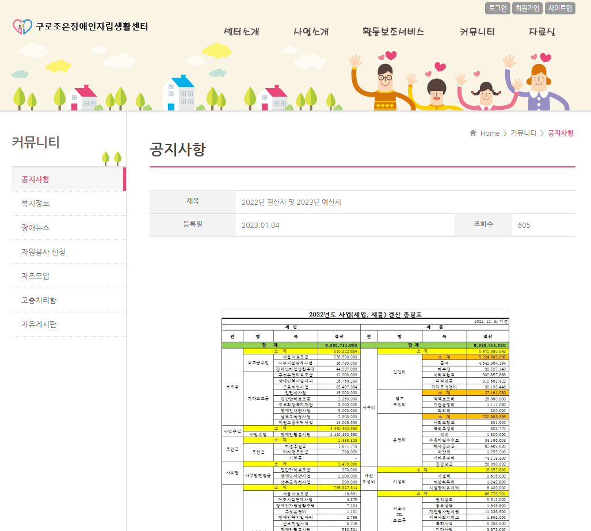This screenshot has width=591, height=531.
Task: Open the 사업소개 menu
Action: point(311,32)
